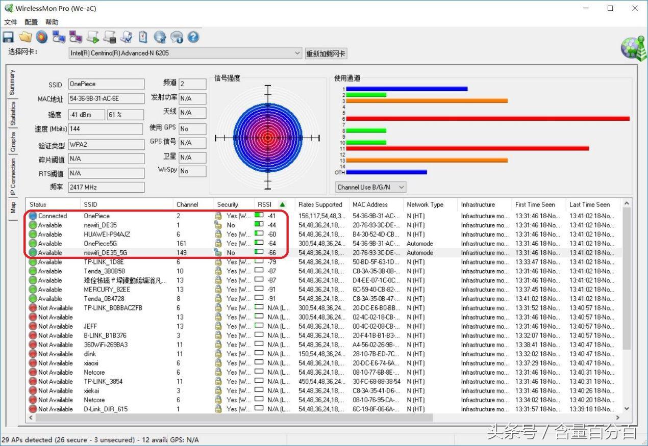Click the stop logging black square icon
Viewport: 648px width, 446px height.
tap(109, 37)
